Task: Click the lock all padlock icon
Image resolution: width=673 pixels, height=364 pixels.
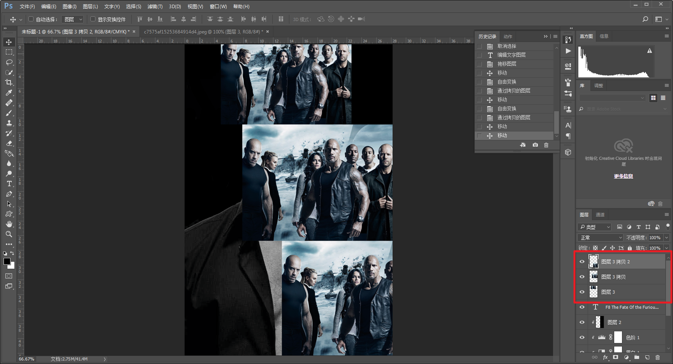Action: pos(630,248)
